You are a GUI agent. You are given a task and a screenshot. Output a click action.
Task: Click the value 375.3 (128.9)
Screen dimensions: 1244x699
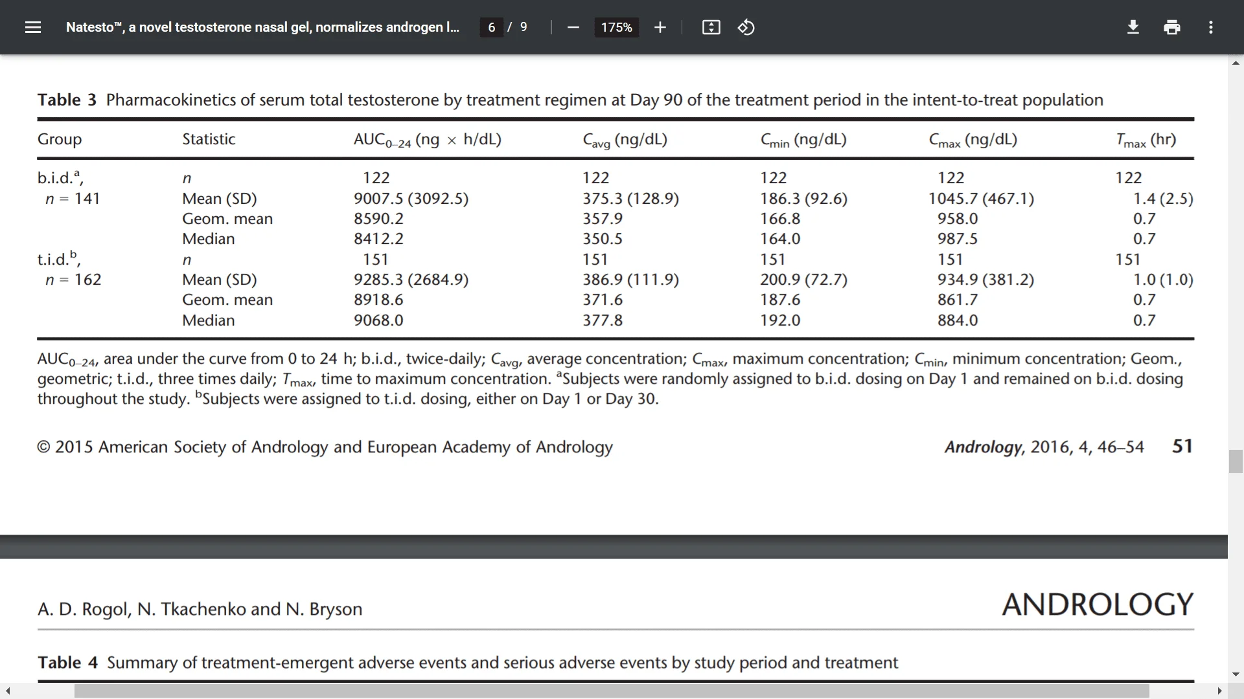(630, 199)
